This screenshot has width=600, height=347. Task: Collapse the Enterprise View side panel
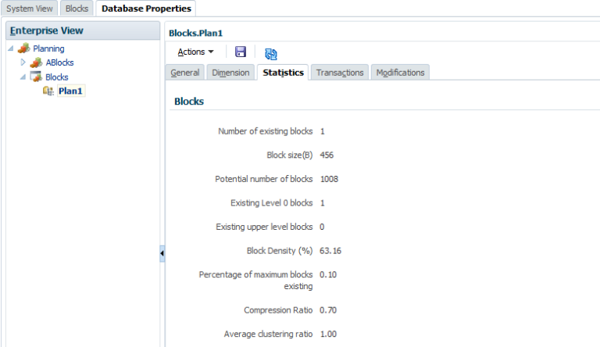[x=162, y=253]
